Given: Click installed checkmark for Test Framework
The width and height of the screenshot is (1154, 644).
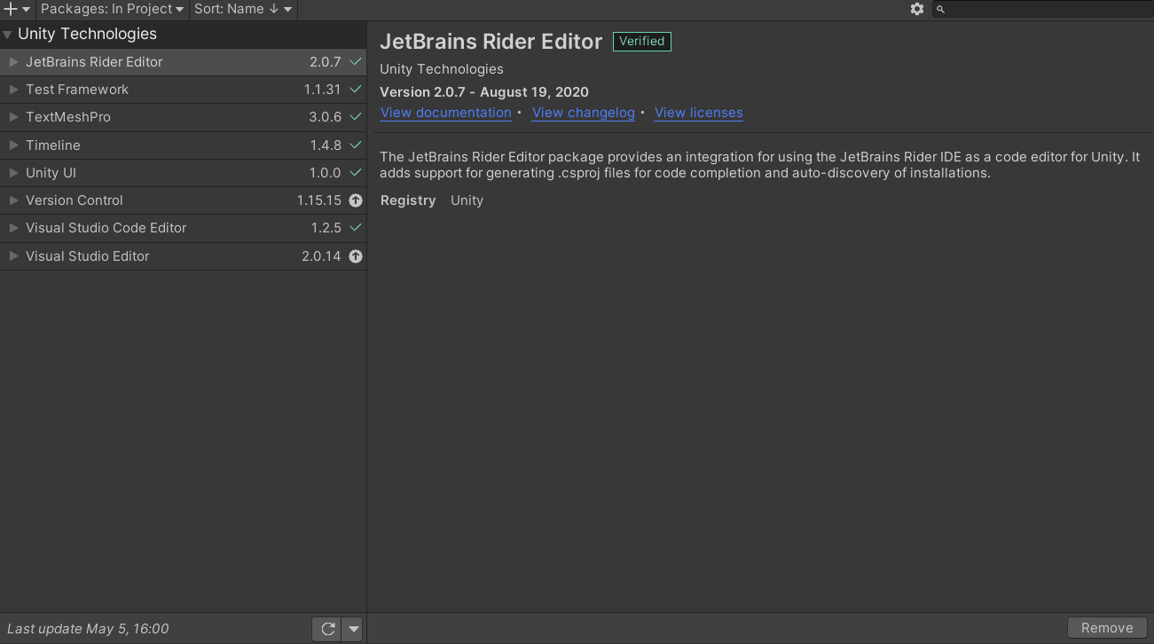Looking at the screenshot, I should [x=356, y=90].
